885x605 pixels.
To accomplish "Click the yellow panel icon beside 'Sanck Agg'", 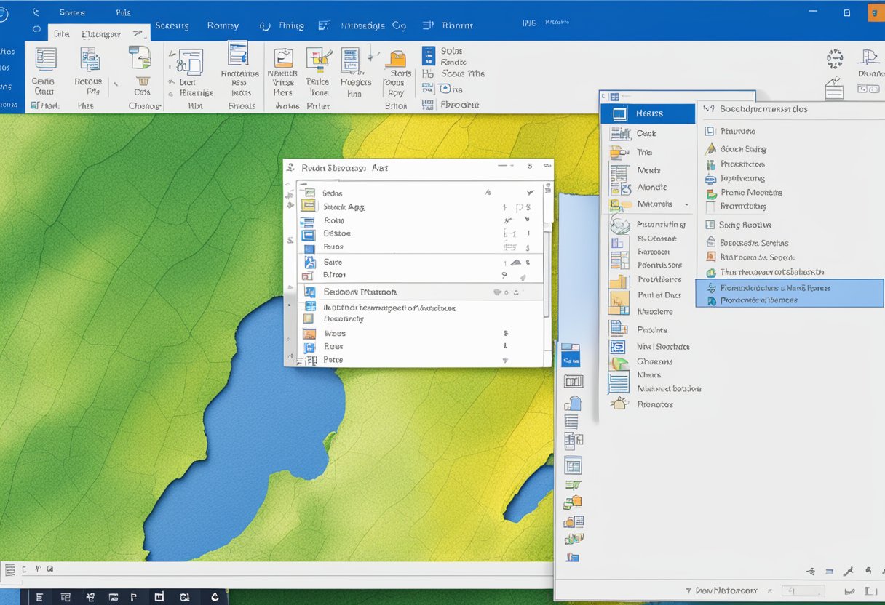I will click(x=309, y=207).
